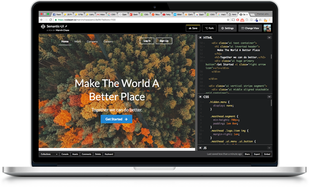This screenshot has width=309, height=187.
Task: Select the Work menu item in preview
Action: [77, 41]
